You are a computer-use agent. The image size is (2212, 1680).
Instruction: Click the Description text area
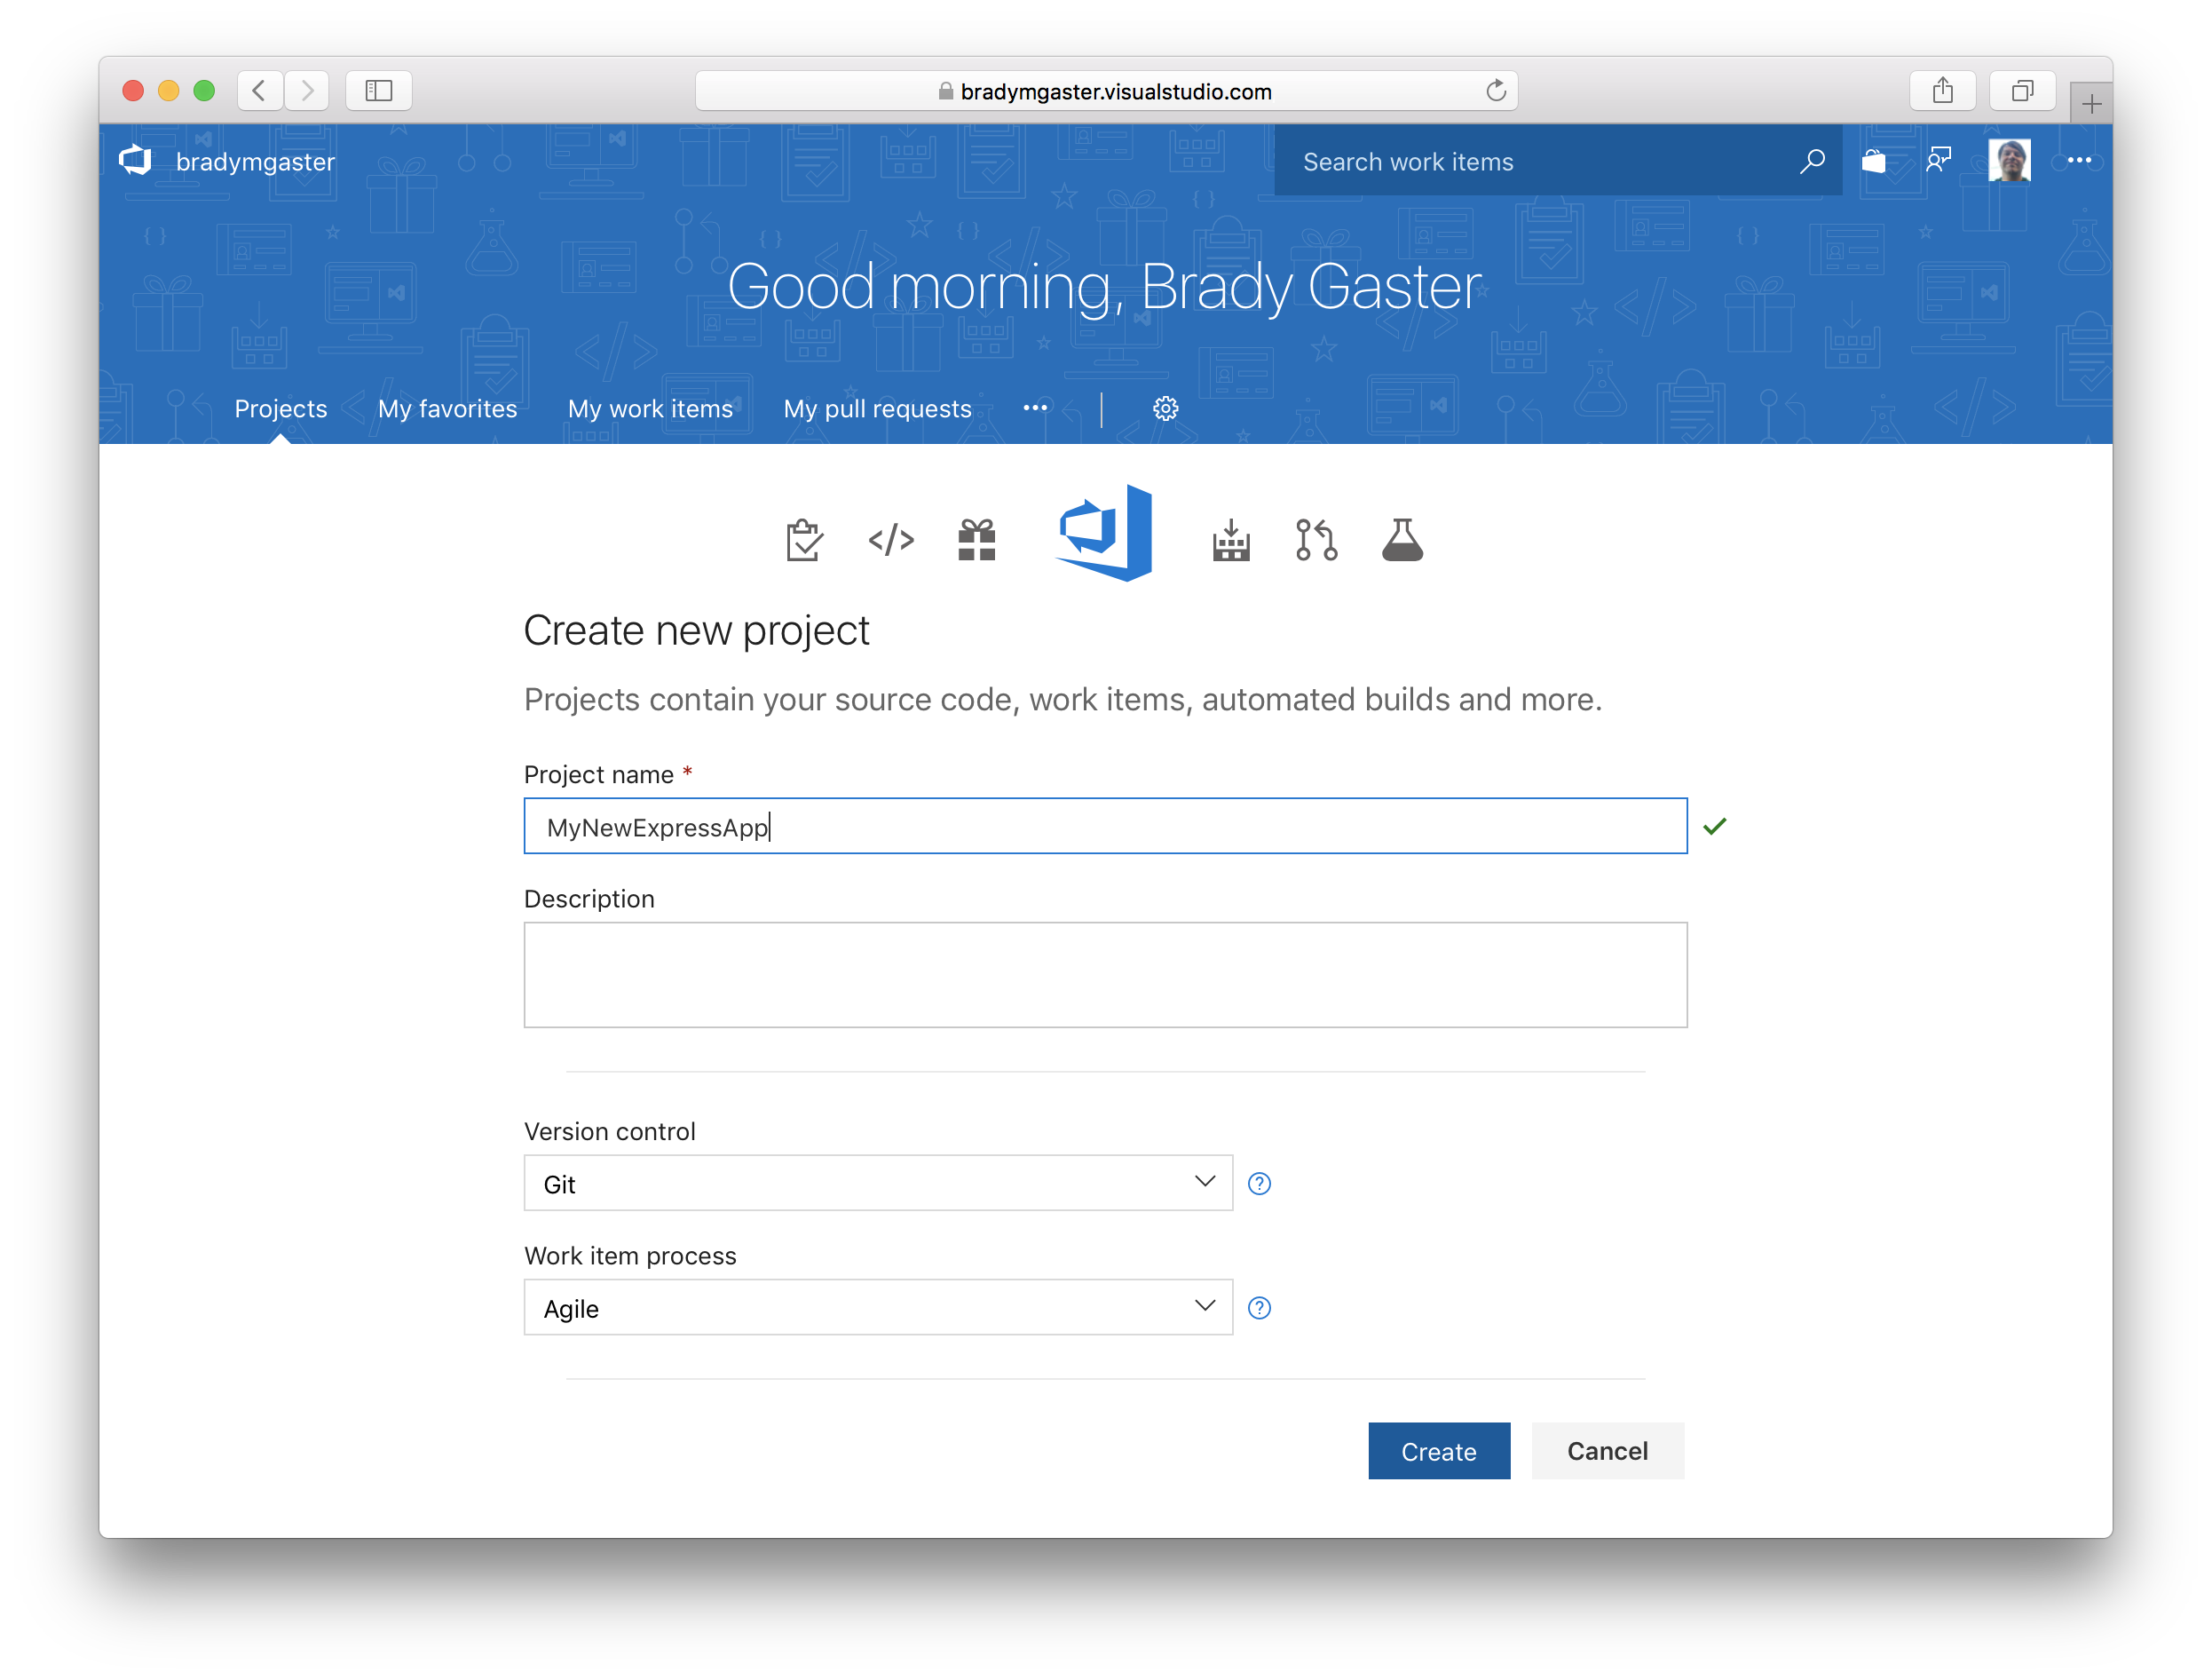(1106, 972)
